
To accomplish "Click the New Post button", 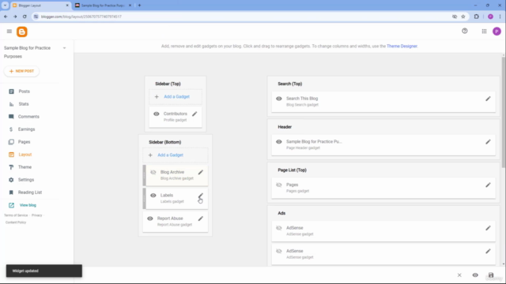I will point(21,71).
